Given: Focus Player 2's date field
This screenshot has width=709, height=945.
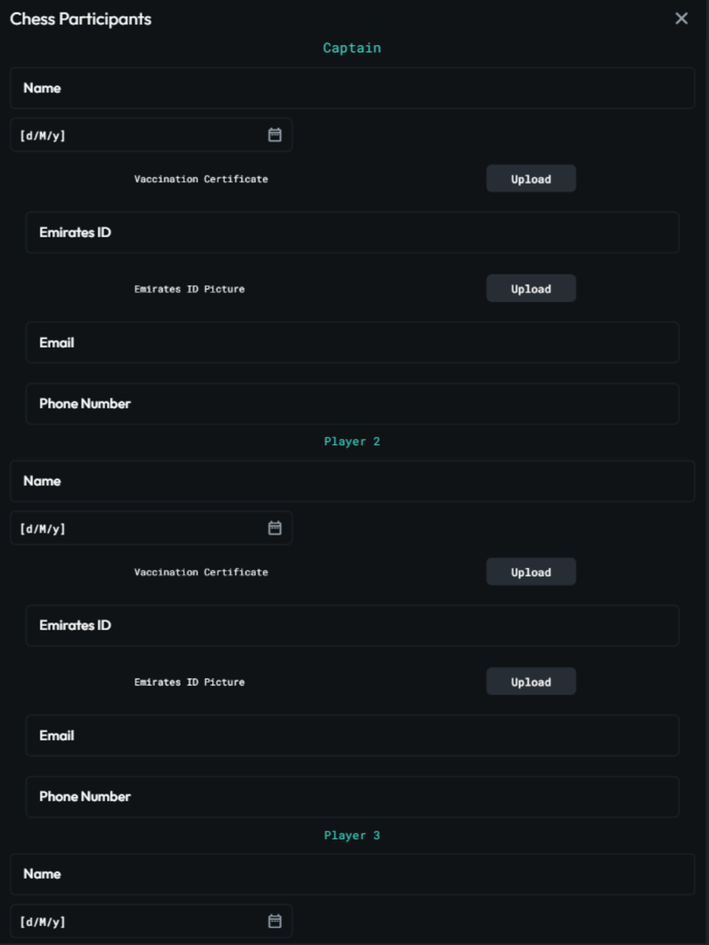Looking at the screenshot, I should (151, 528).
